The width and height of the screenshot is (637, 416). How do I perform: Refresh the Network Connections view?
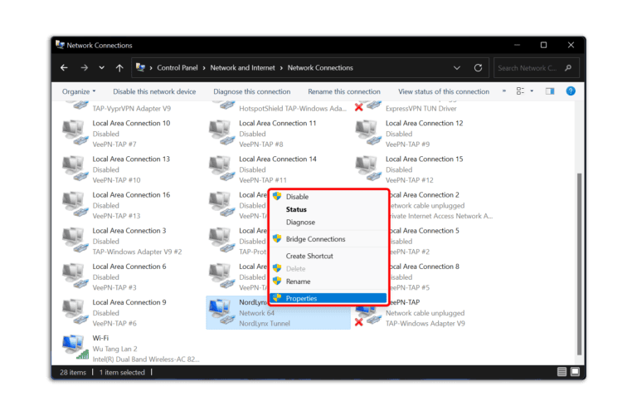(x=478, y=68)
